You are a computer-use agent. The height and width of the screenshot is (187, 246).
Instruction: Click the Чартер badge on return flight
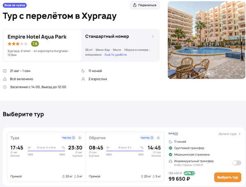coord(147,138)
